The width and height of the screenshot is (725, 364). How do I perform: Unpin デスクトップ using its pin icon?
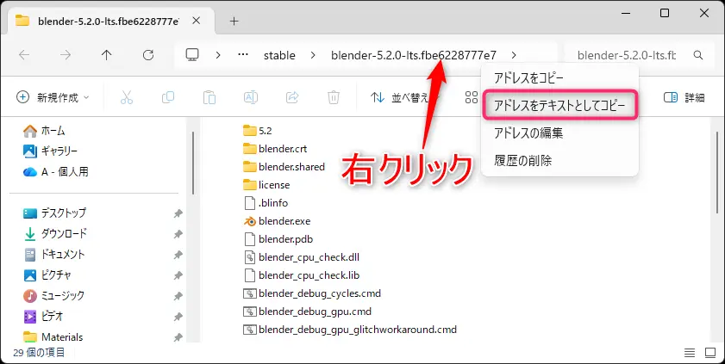coord(178,213)
